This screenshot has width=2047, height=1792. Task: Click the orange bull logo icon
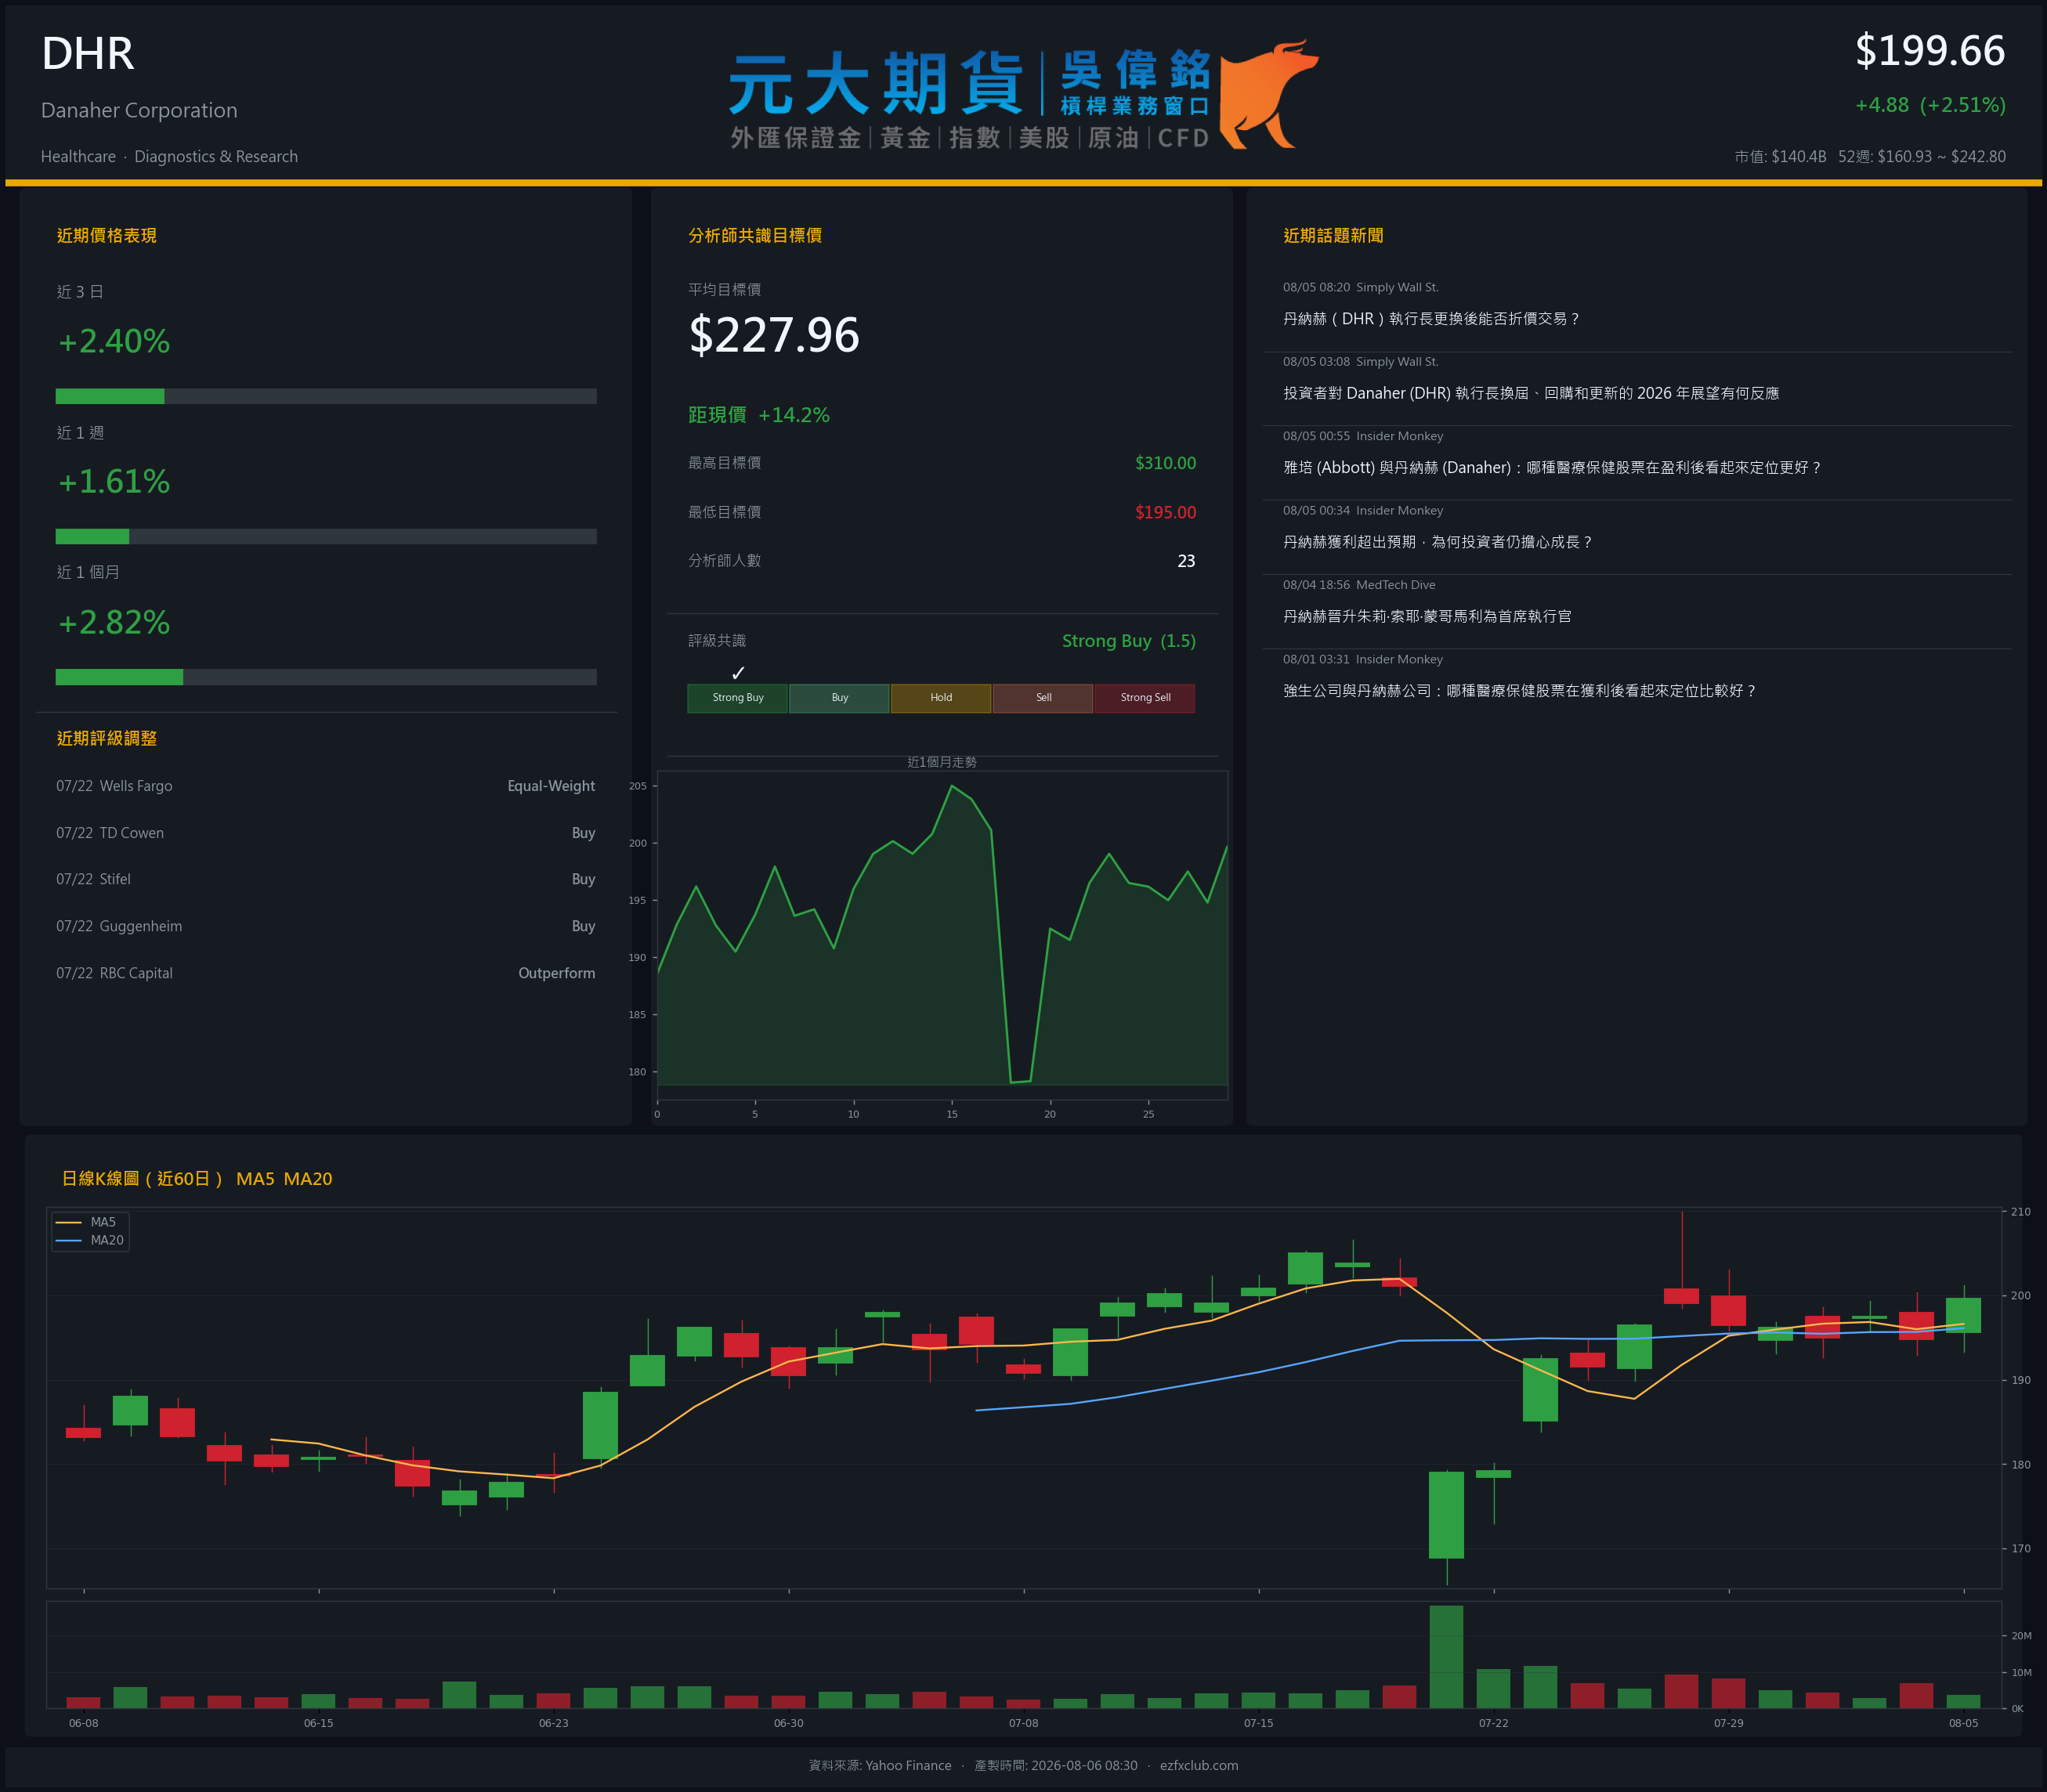[1268, 94]
